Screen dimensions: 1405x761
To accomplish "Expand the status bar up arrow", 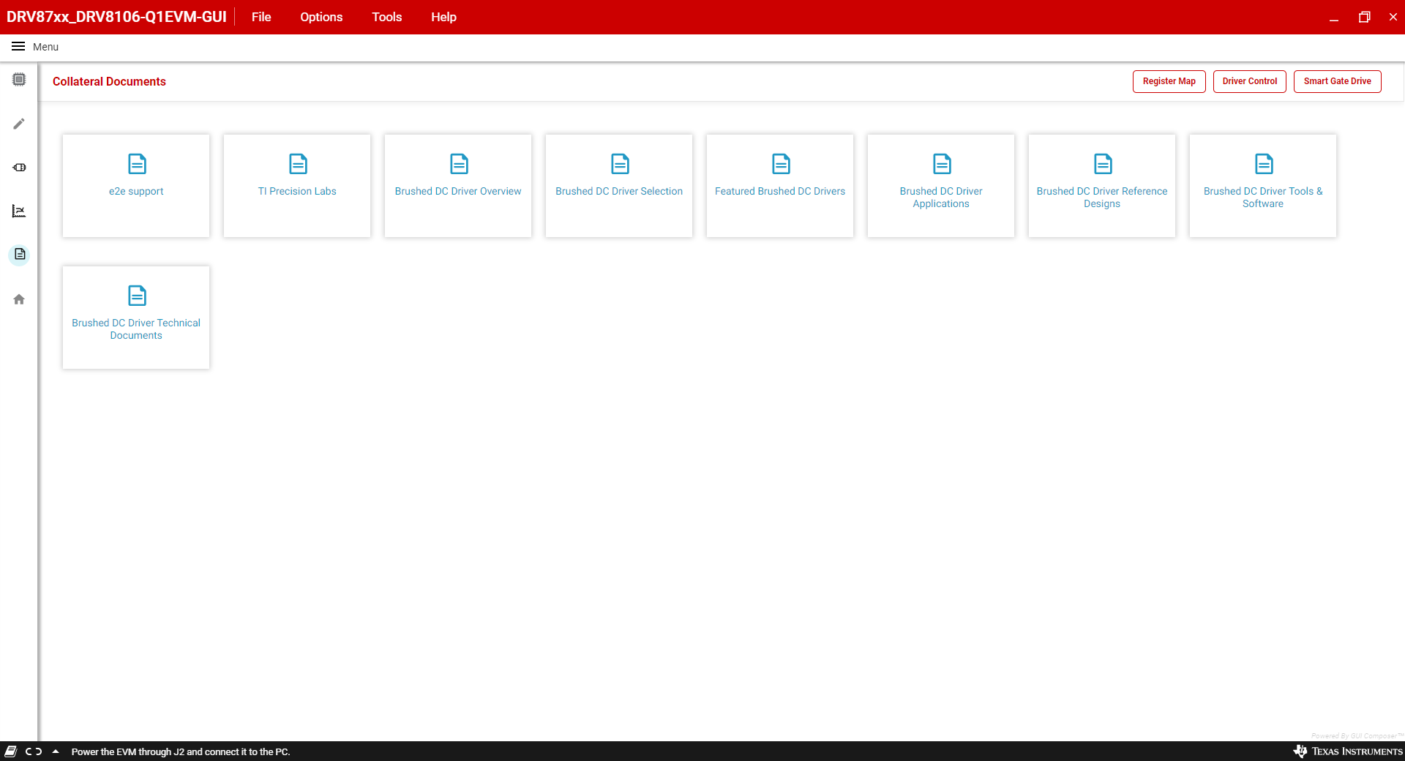I will click(56, 751).
